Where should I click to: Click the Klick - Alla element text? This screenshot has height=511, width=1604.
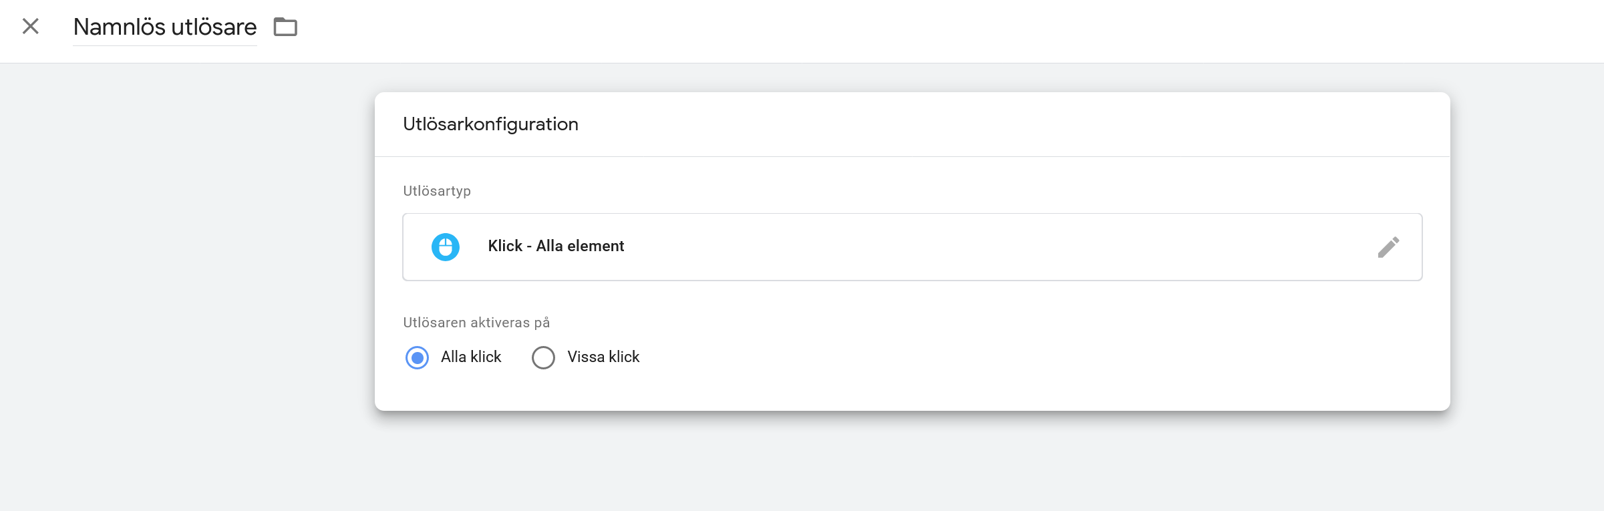[556, 246]
